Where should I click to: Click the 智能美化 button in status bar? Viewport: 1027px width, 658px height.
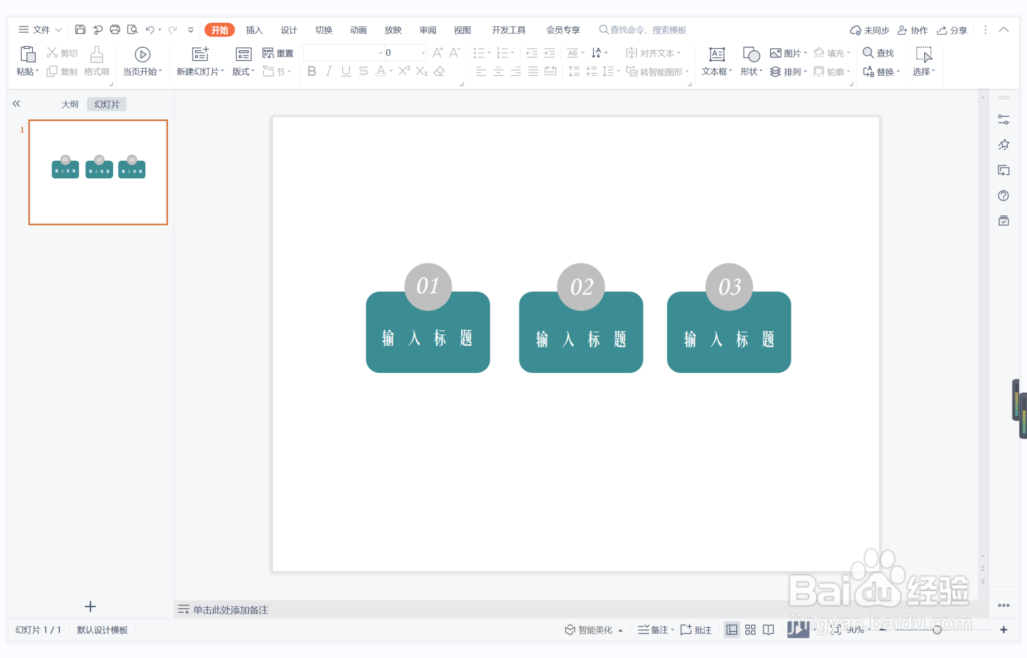[589, 629]
